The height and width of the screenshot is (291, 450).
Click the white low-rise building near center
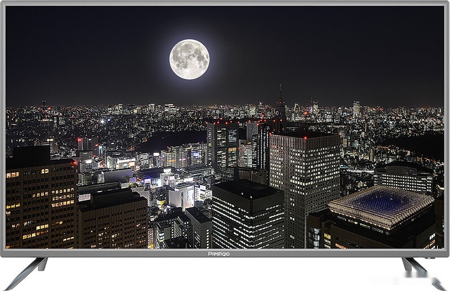tap(181, 195)
